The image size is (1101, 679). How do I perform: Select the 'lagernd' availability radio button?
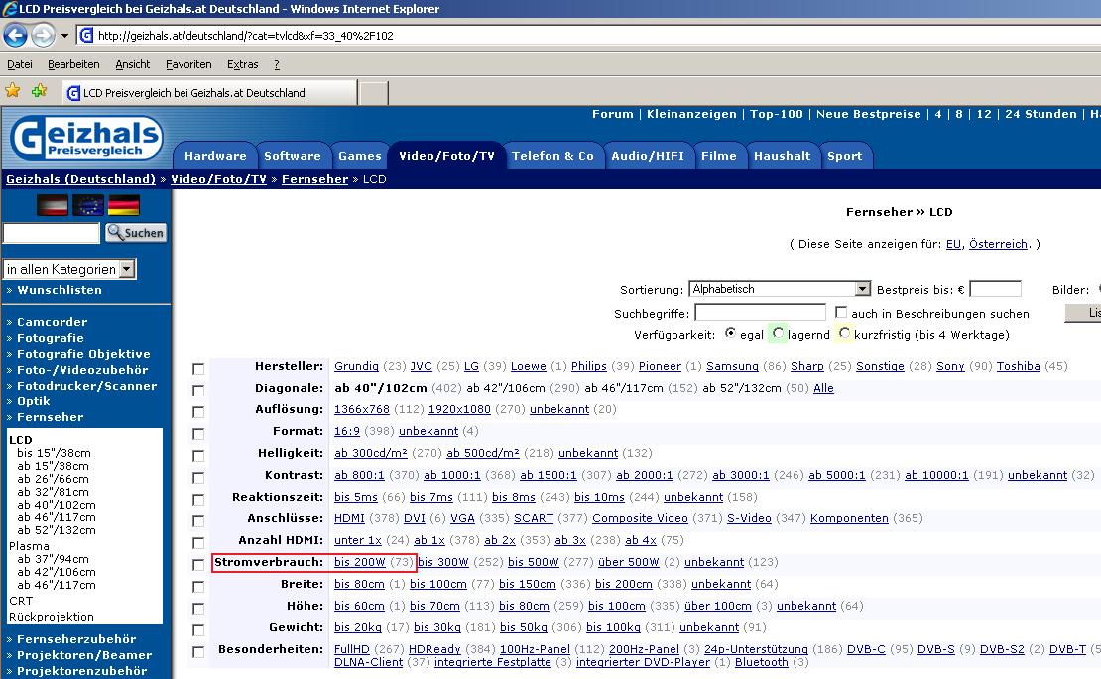[778, 333]
